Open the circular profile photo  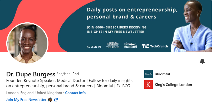coord(27,43)
